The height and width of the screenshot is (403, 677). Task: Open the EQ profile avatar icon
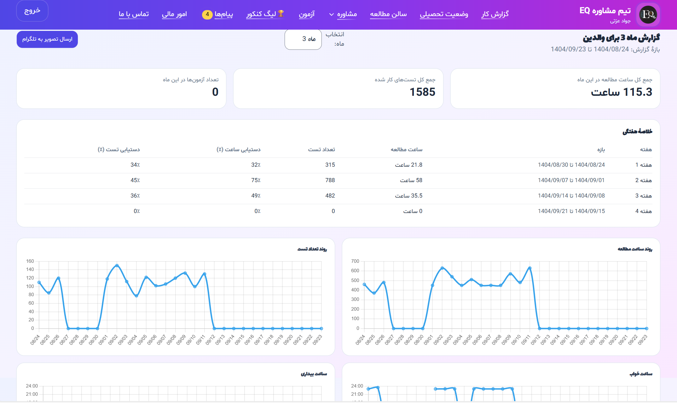648,14
